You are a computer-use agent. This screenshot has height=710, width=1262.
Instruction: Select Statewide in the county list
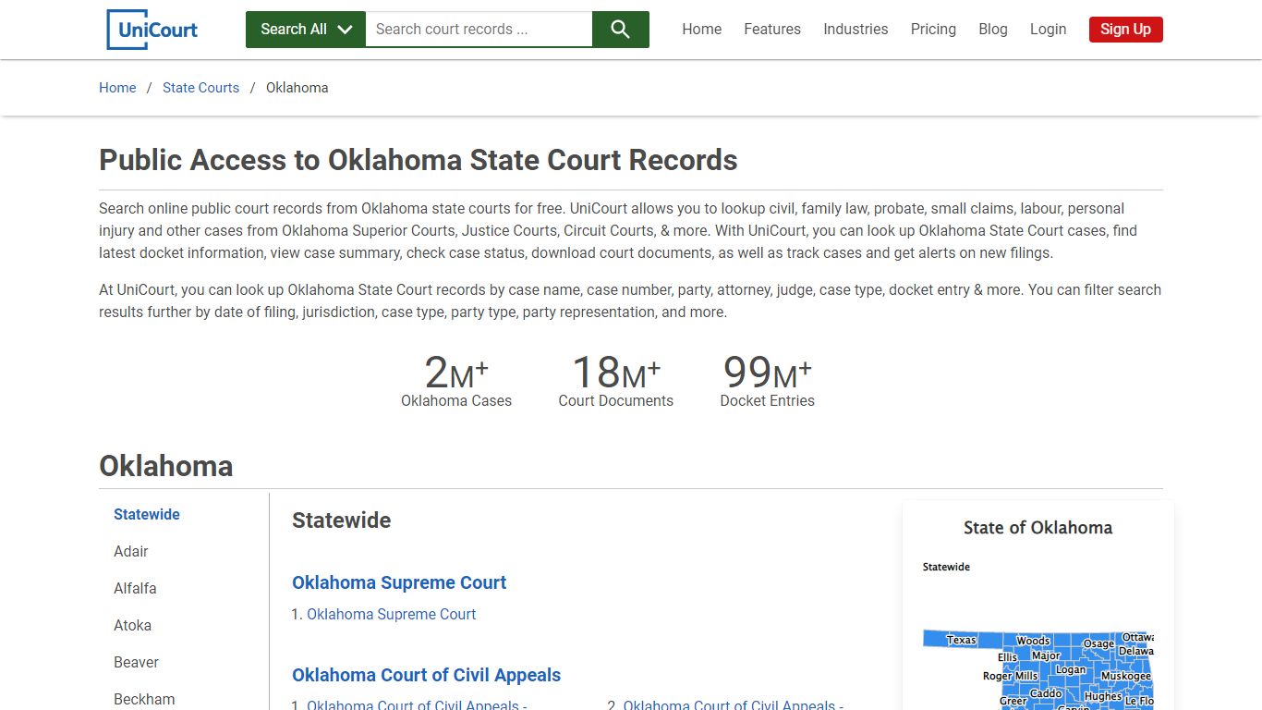point(147,515)
